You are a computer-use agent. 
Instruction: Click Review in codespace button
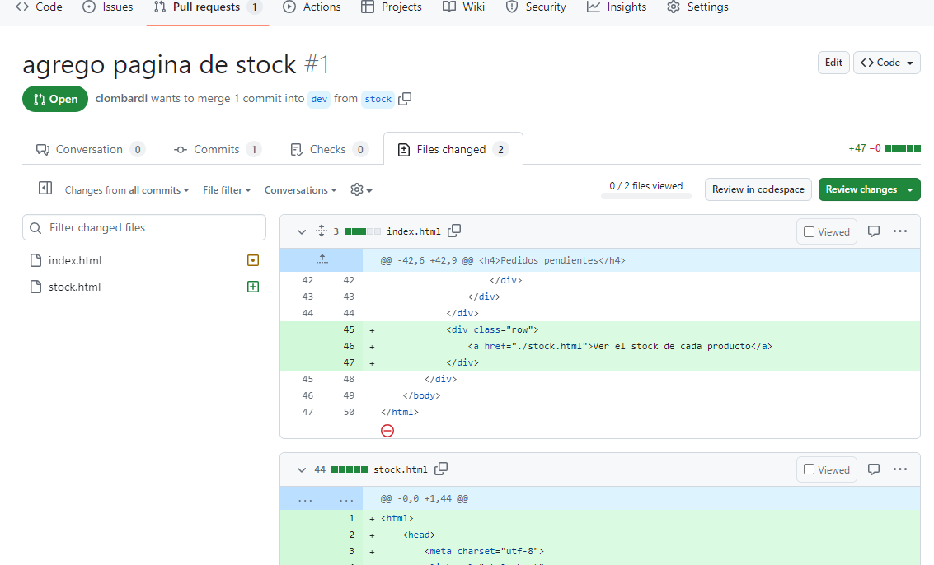pyautogui.click(x=758, y=189)
